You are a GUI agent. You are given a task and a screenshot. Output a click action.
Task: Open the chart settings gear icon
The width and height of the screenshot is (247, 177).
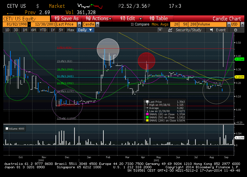(236, 30)
